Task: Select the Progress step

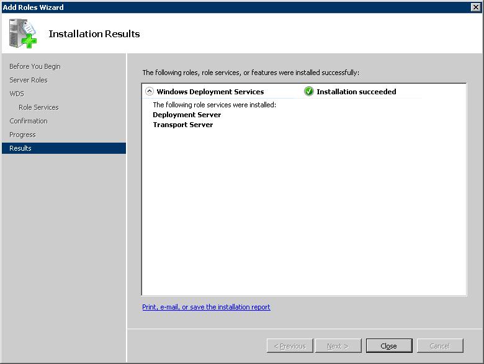Action: (x=22, y=135)
